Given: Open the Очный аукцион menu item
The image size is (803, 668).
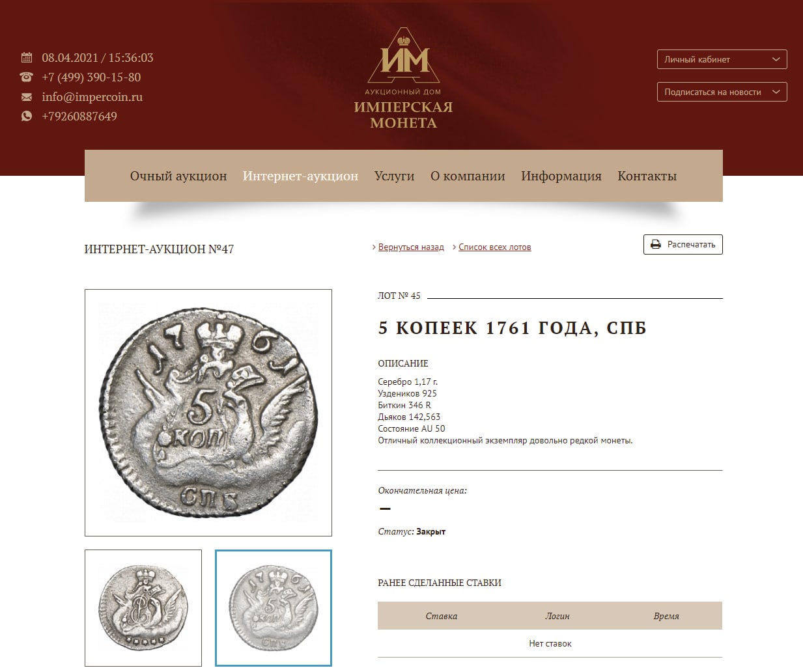Looking at the screenshot, I should (x=178, y=176).
